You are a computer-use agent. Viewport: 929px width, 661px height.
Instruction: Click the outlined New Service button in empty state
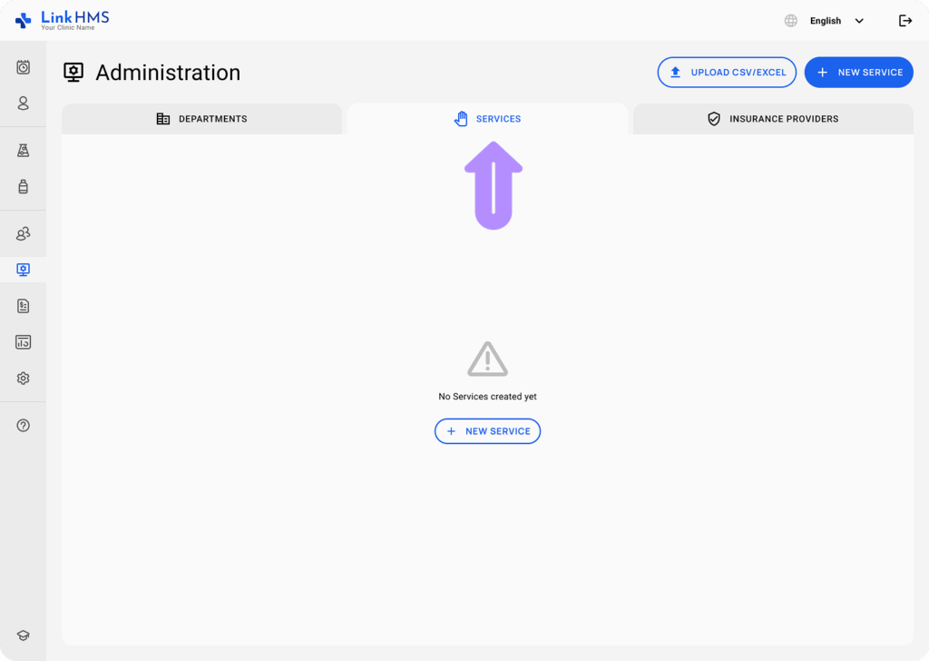(487, 431)
